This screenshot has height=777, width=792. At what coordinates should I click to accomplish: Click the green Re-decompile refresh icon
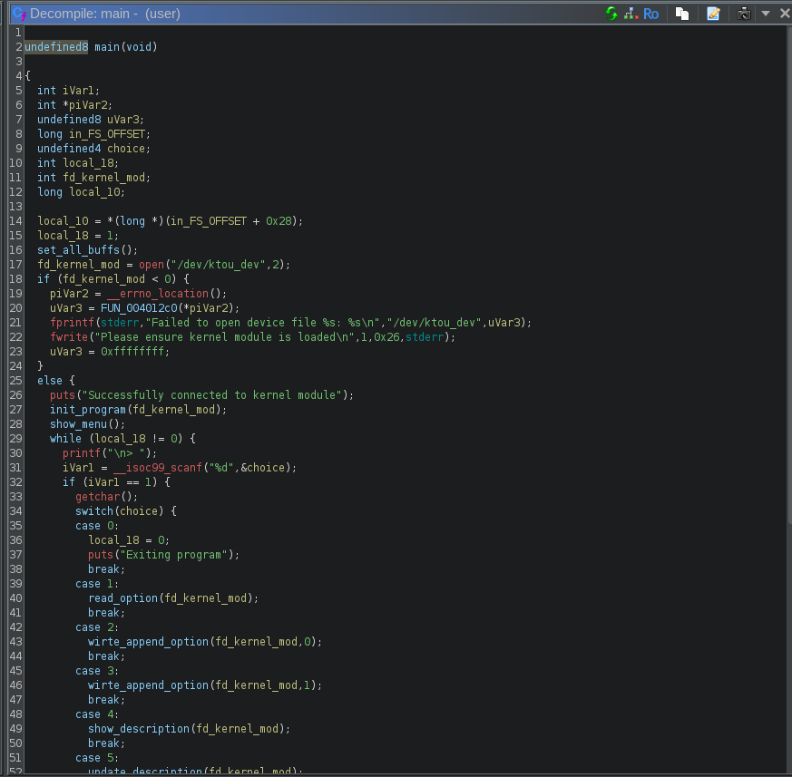(611, 14)
